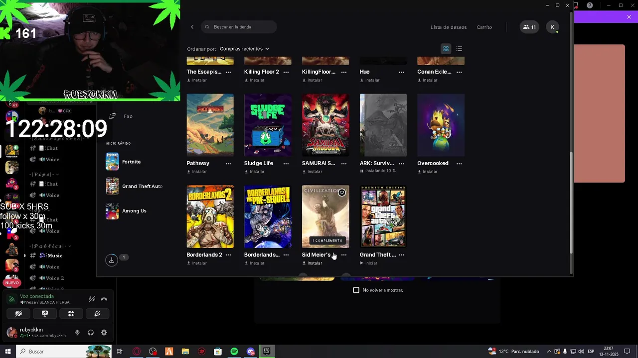Open notification center in system tray

(627, 352)
